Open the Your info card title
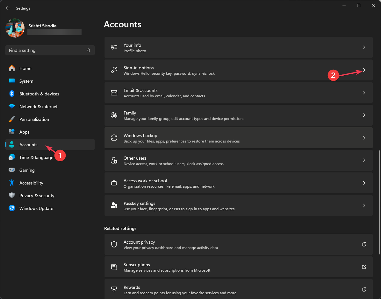Image resolution: width=381 pixels, height=299 pixels. tap(132, 45)
